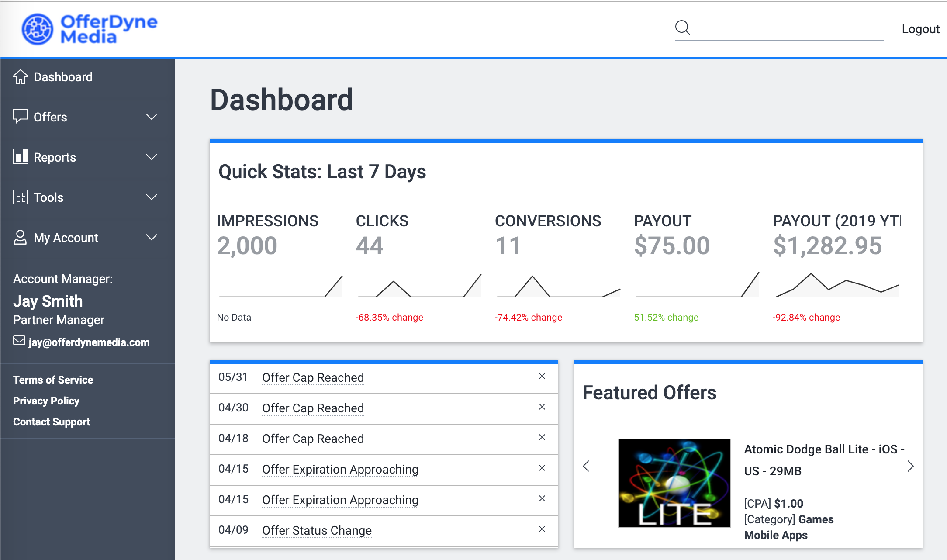
Task: Click the search input field
Action: pyautogui.click(x=780, y=28)
